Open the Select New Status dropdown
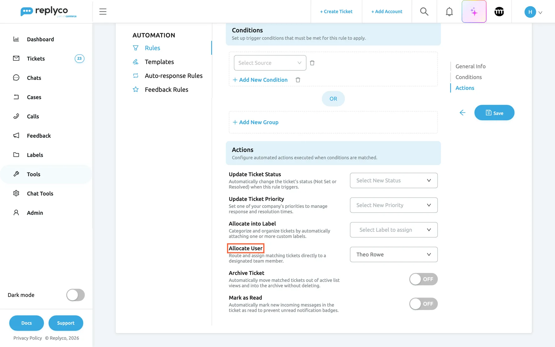Screen dimensions: 555x347 point(394,180)
